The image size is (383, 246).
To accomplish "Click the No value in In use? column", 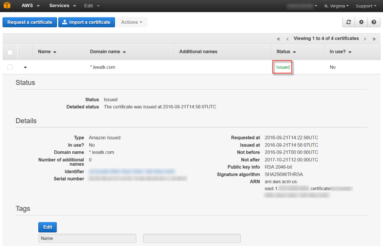I will point(333,67).
